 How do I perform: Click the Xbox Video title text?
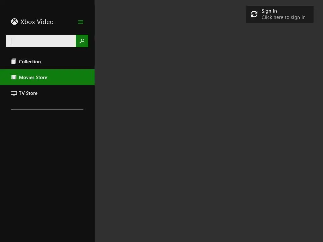[37, 22]
